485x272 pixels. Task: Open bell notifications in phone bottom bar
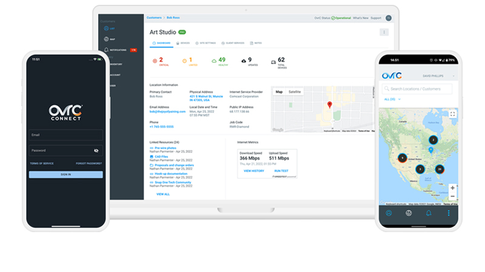pyautogui.click(x=429, y=213)
